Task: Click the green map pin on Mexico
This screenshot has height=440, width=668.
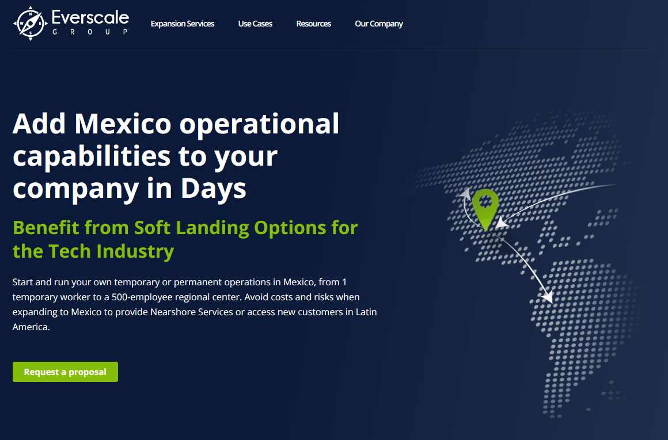Action: [485, 210]
